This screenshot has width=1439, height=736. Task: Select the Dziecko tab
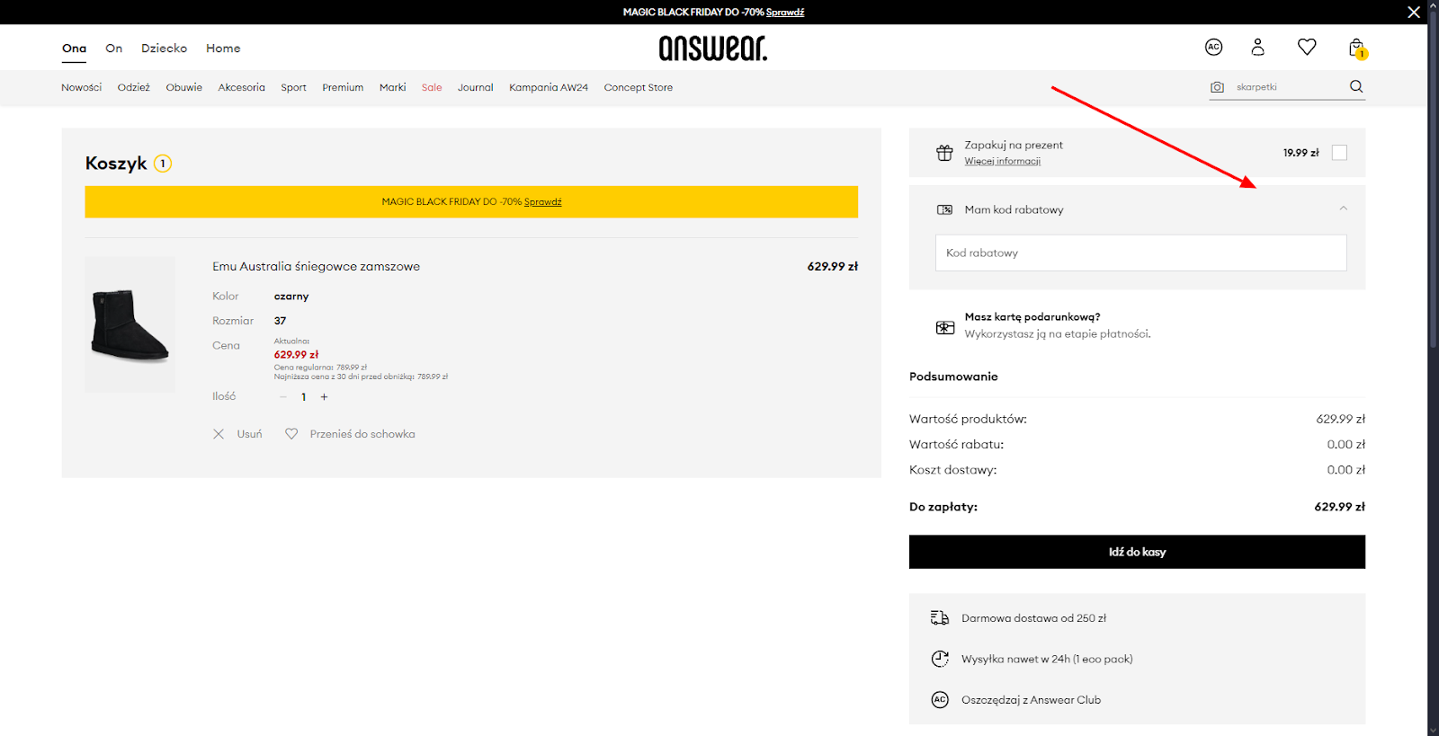164,49
